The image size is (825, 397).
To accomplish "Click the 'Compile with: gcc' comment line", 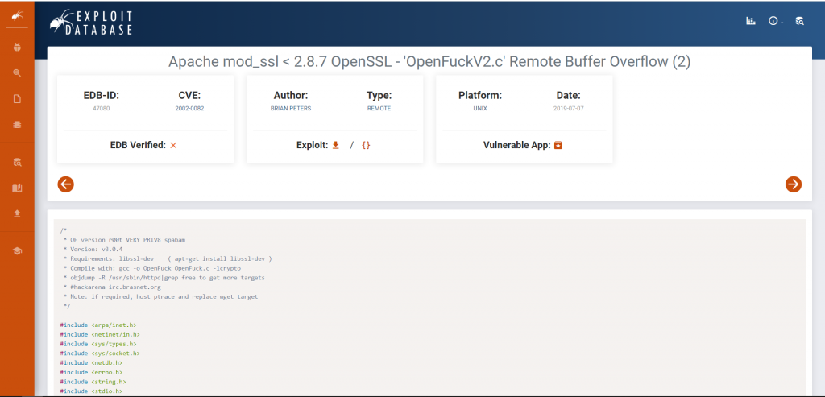I will click(x=152, y=268).
